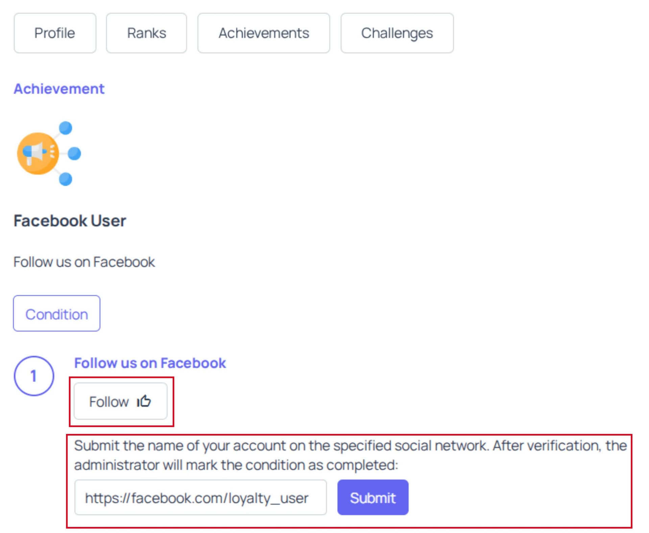Viewport: 649px width, 533px height.
Task: Open the purple Follow us on Facebook link
Action: pyautogui.click(x=150, y=363)
